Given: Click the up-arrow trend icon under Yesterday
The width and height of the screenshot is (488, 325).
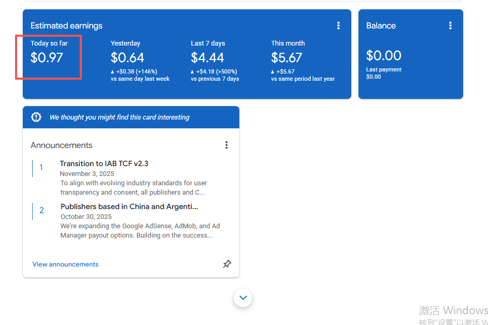Looking at the screenshot, I should click(x=112, y=71).
